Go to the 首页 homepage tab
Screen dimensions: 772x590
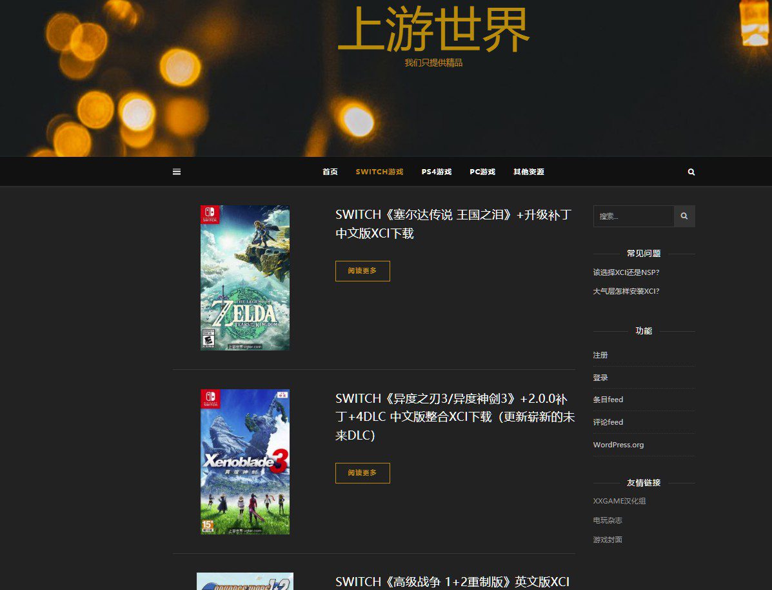click(330, 172)
